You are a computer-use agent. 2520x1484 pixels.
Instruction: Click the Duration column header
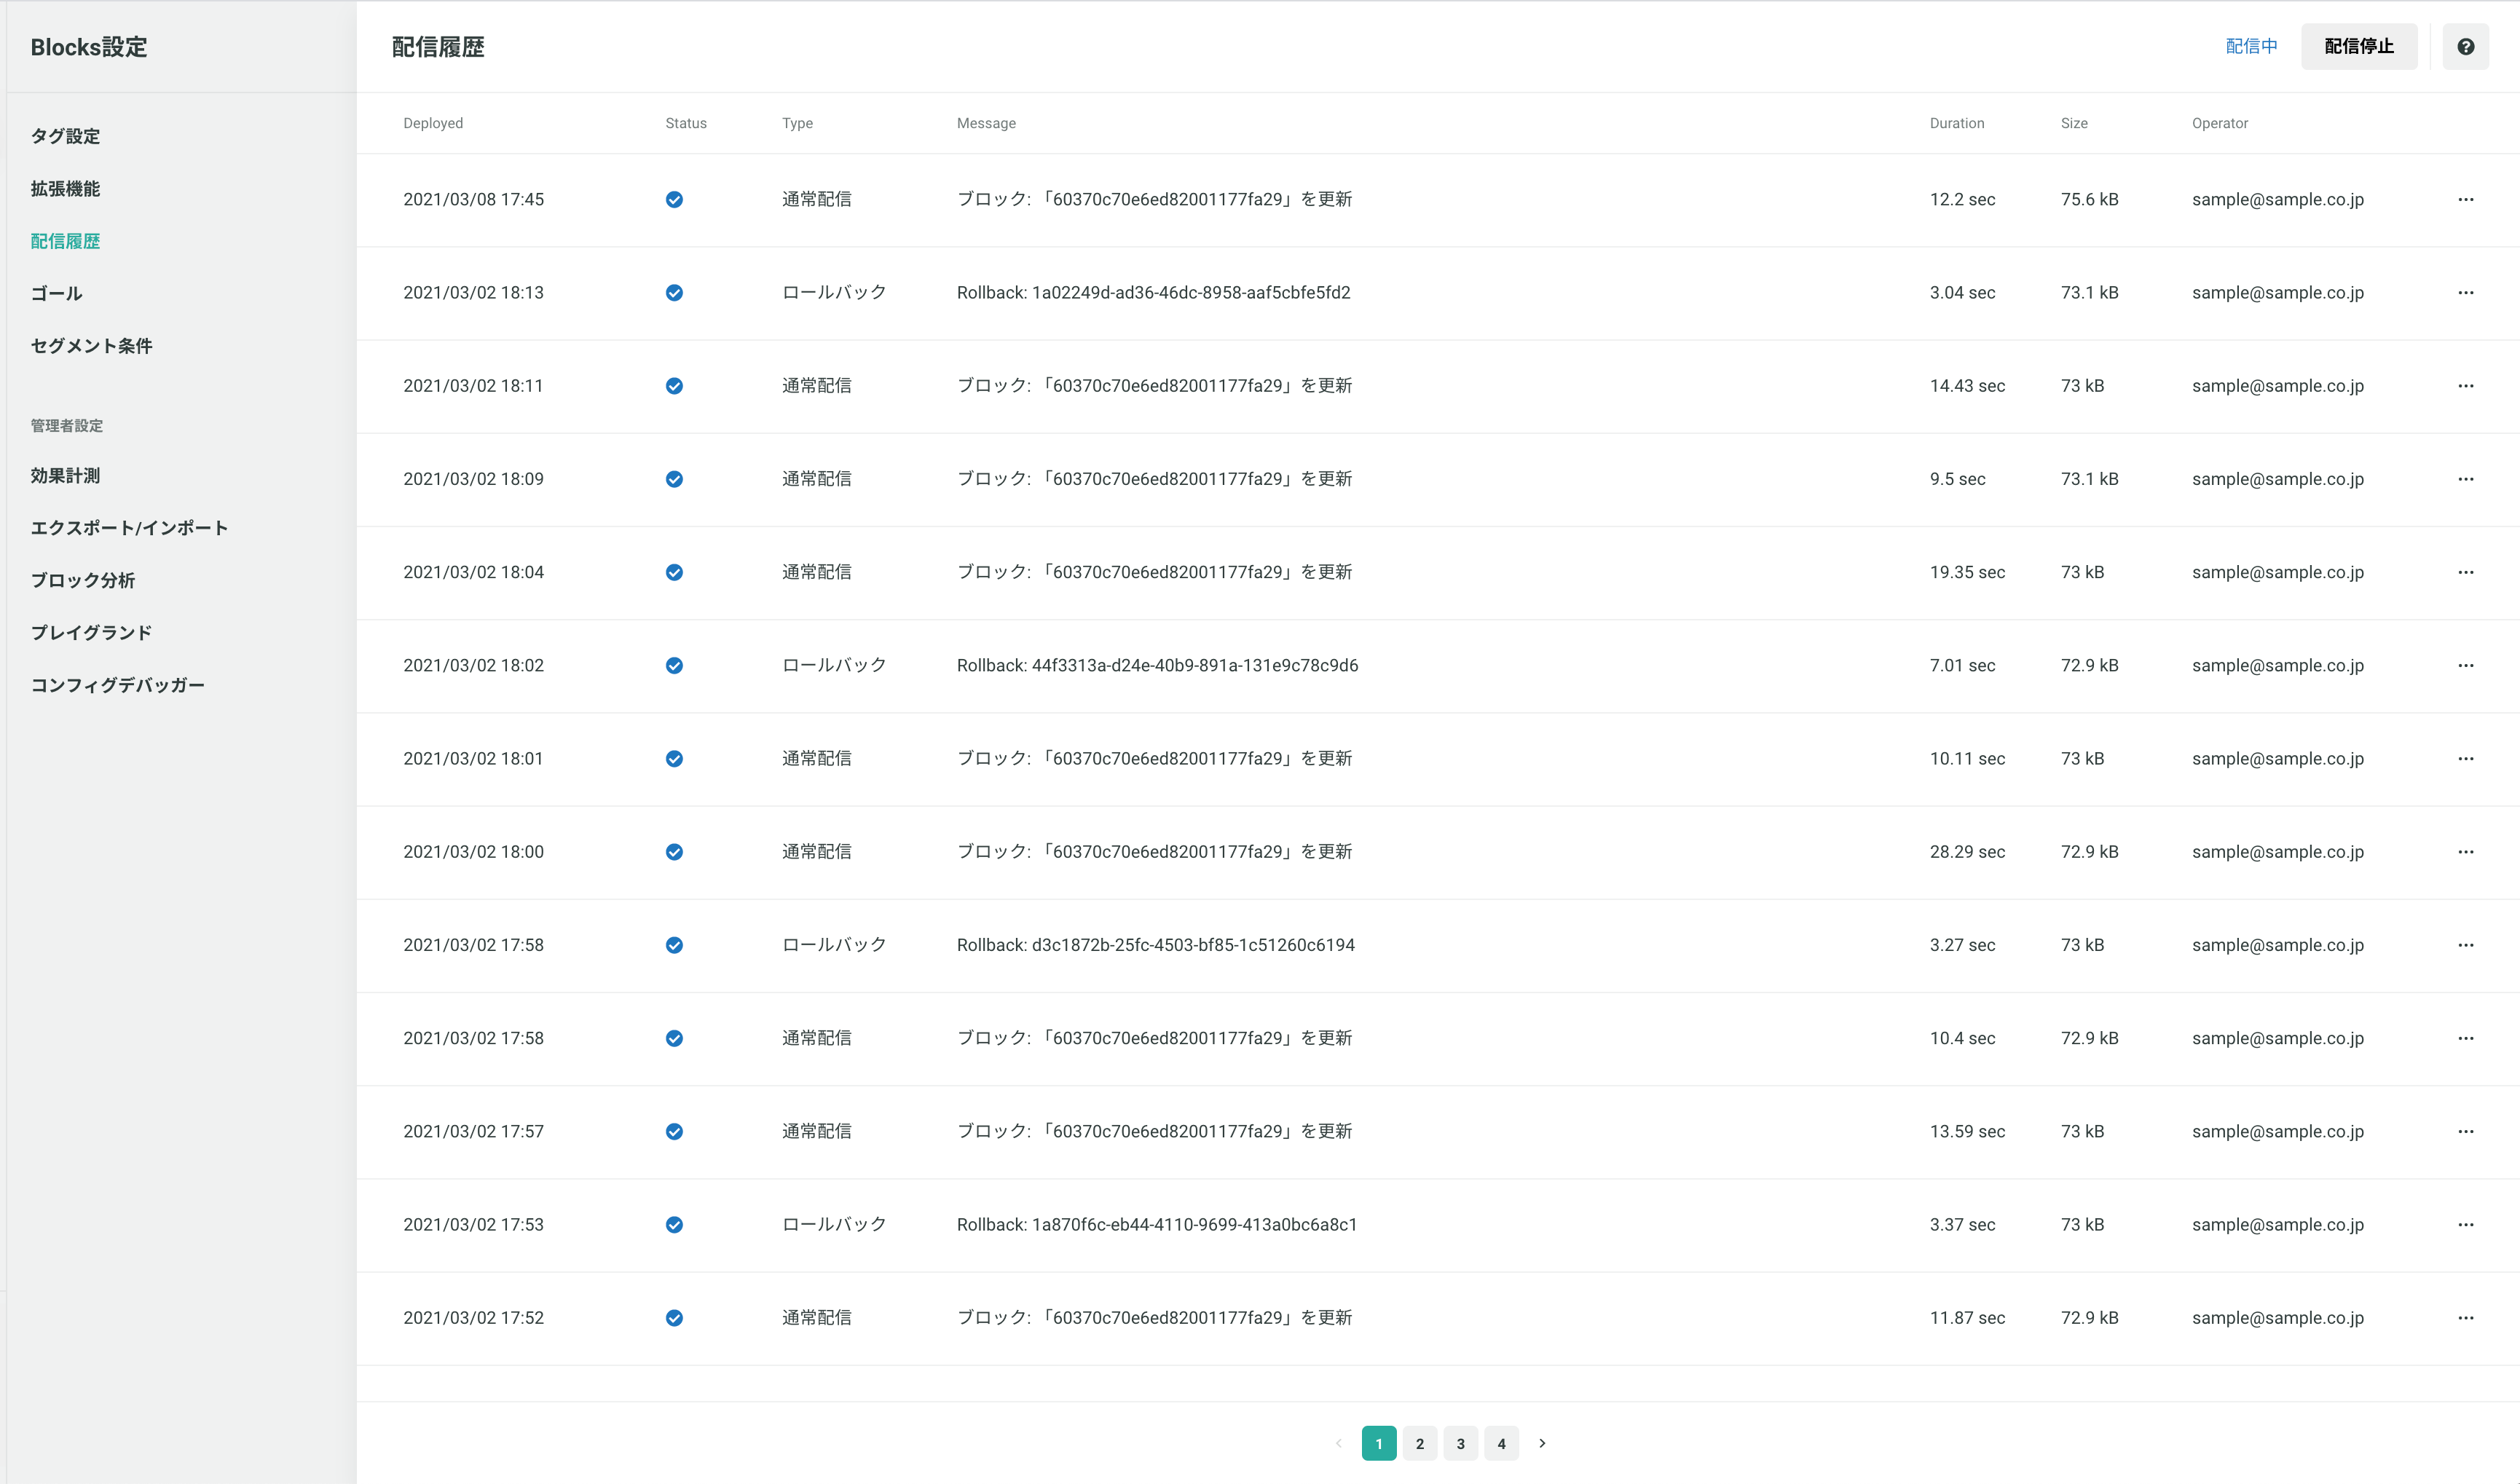pyautogui.click(x=1956, y=123)
